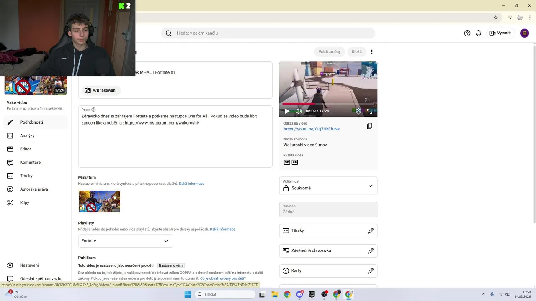Open Co je obsah určený pro děti link
The image size is (536, 301).
[x=223, y=278]
